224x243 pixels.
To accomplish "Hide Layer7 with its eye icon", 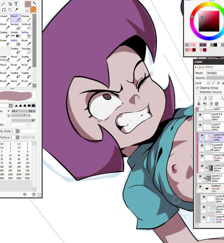I will [x=200, y=125].
